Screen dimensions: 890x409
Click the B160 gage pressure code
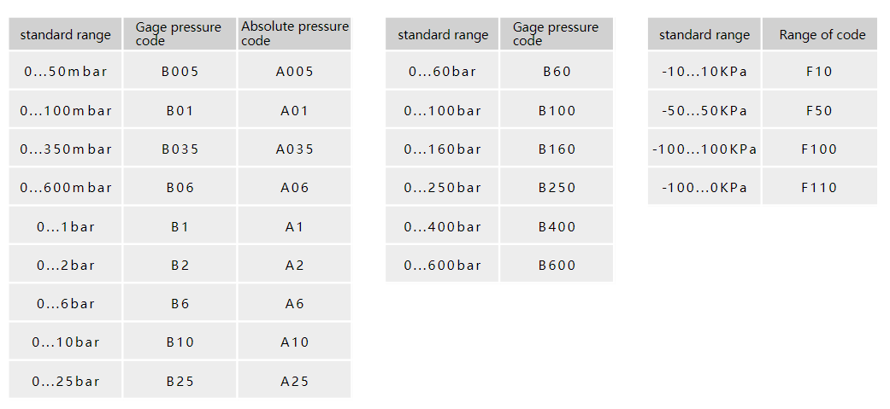(x=557, y=149)
